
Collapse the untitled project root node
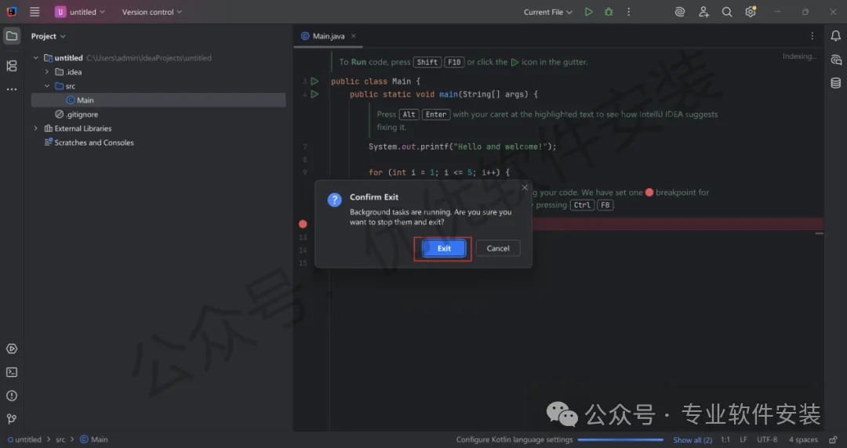click(35, 58)
